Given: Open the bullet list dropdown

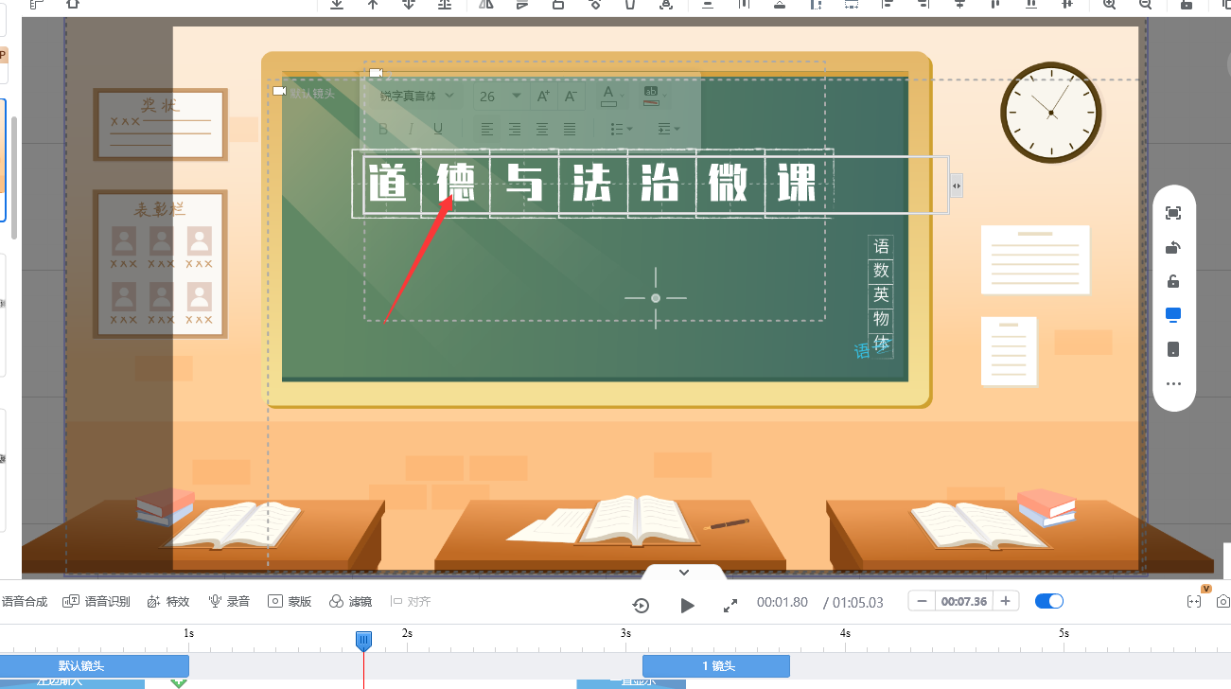Looking at the screenshot, I should (x=622, y=129).
